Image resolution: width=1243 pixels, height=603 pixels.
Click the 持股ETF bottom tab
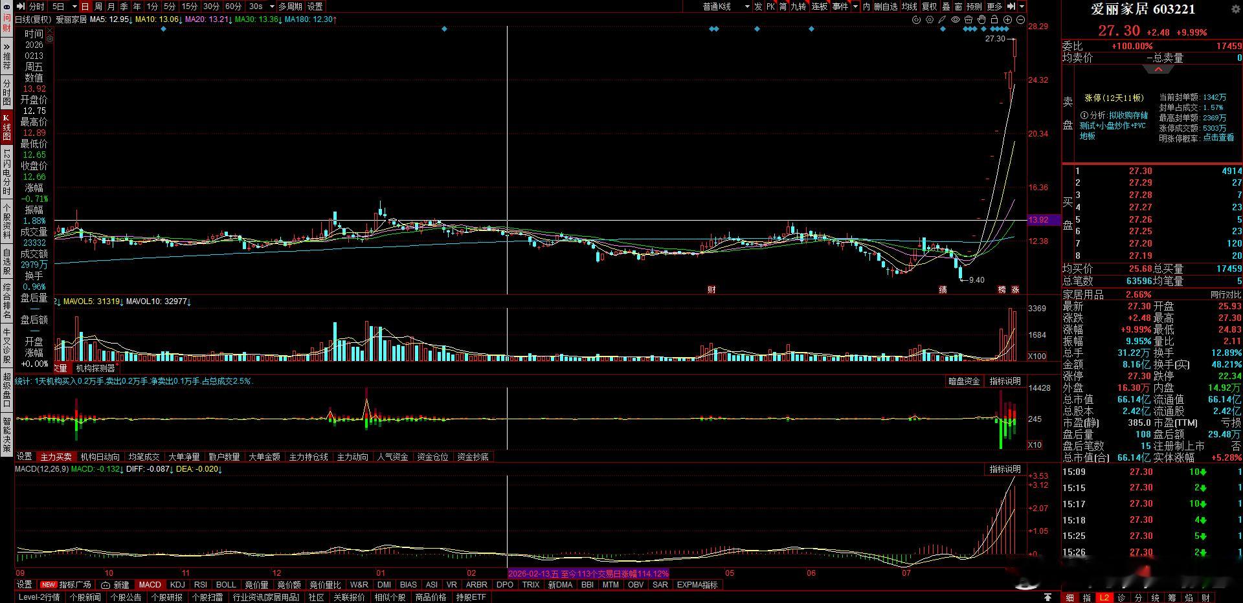click(471, 597)
